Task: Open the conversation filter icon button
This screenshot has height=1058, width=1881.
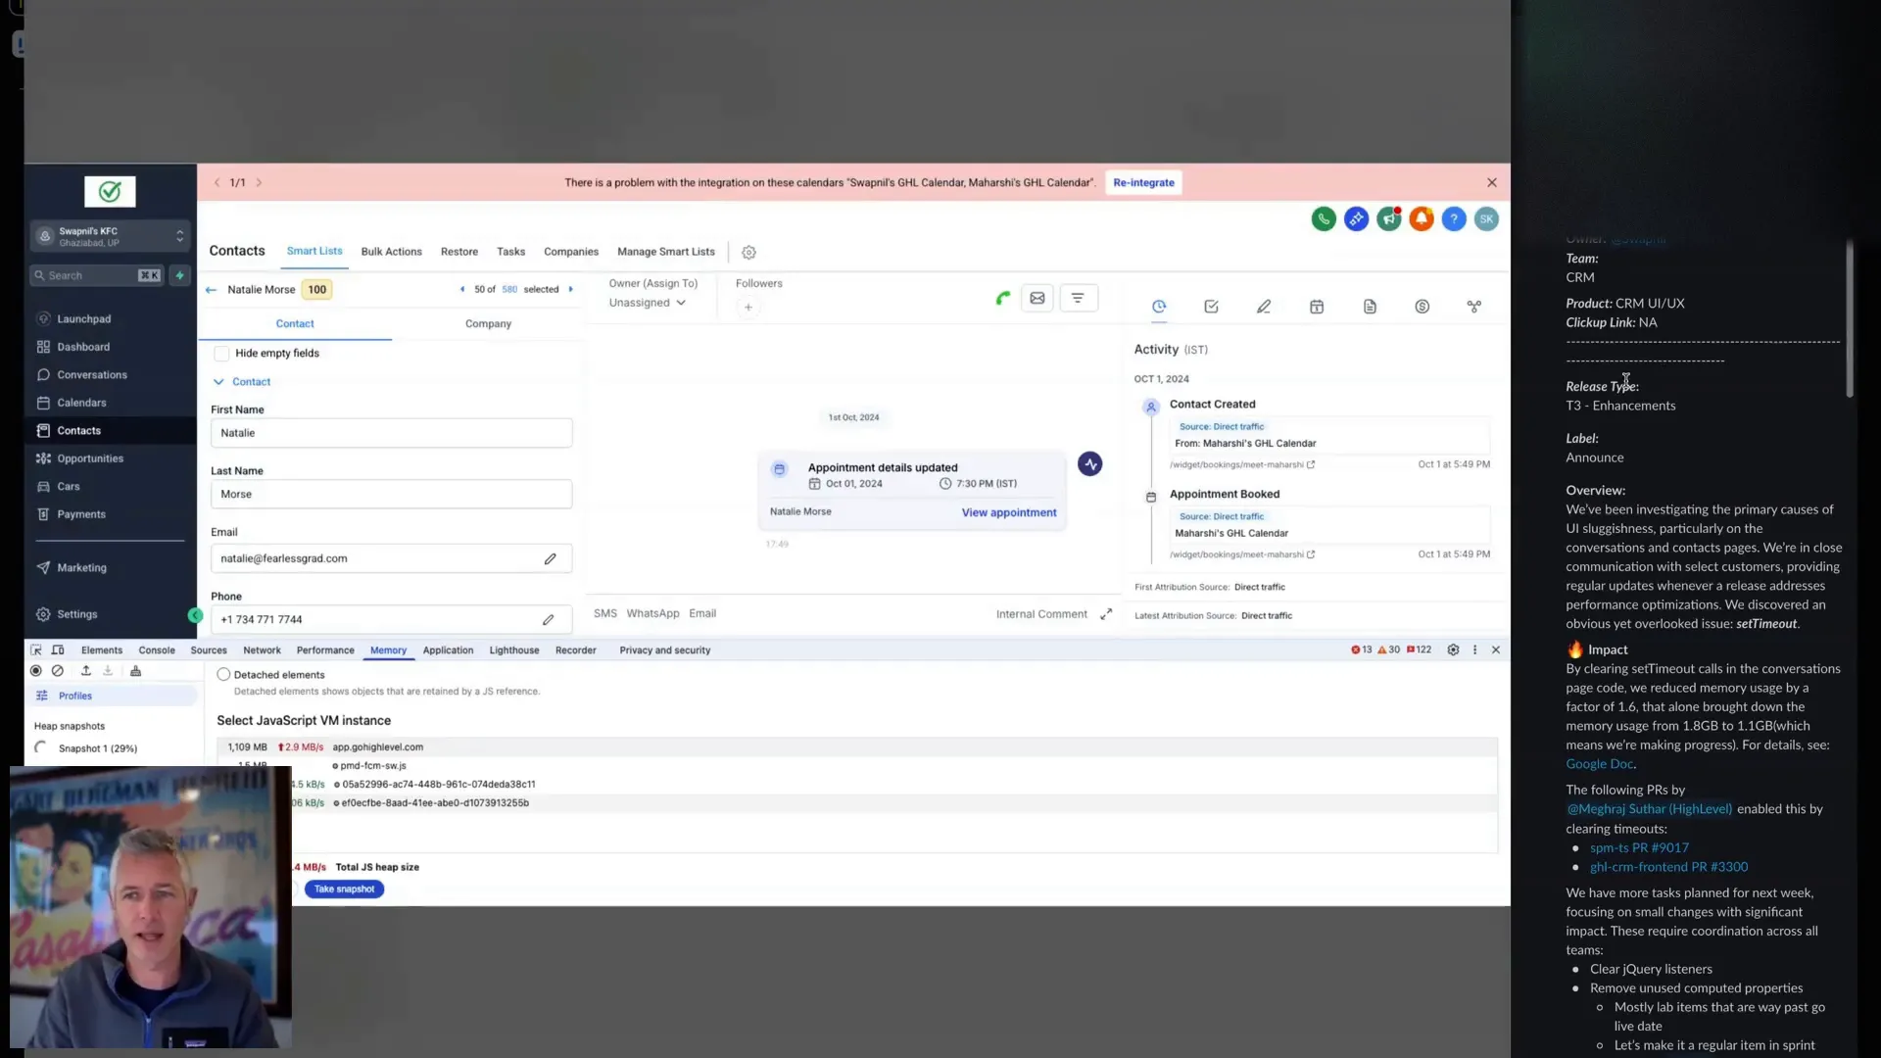Action: 1078,299
